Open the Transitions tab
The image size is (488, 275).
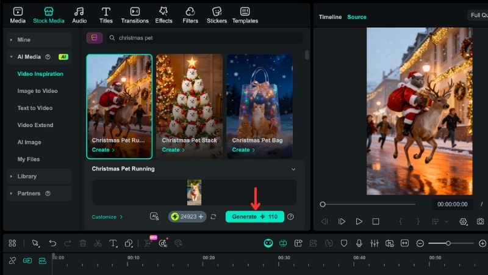[x=135, y=15]
